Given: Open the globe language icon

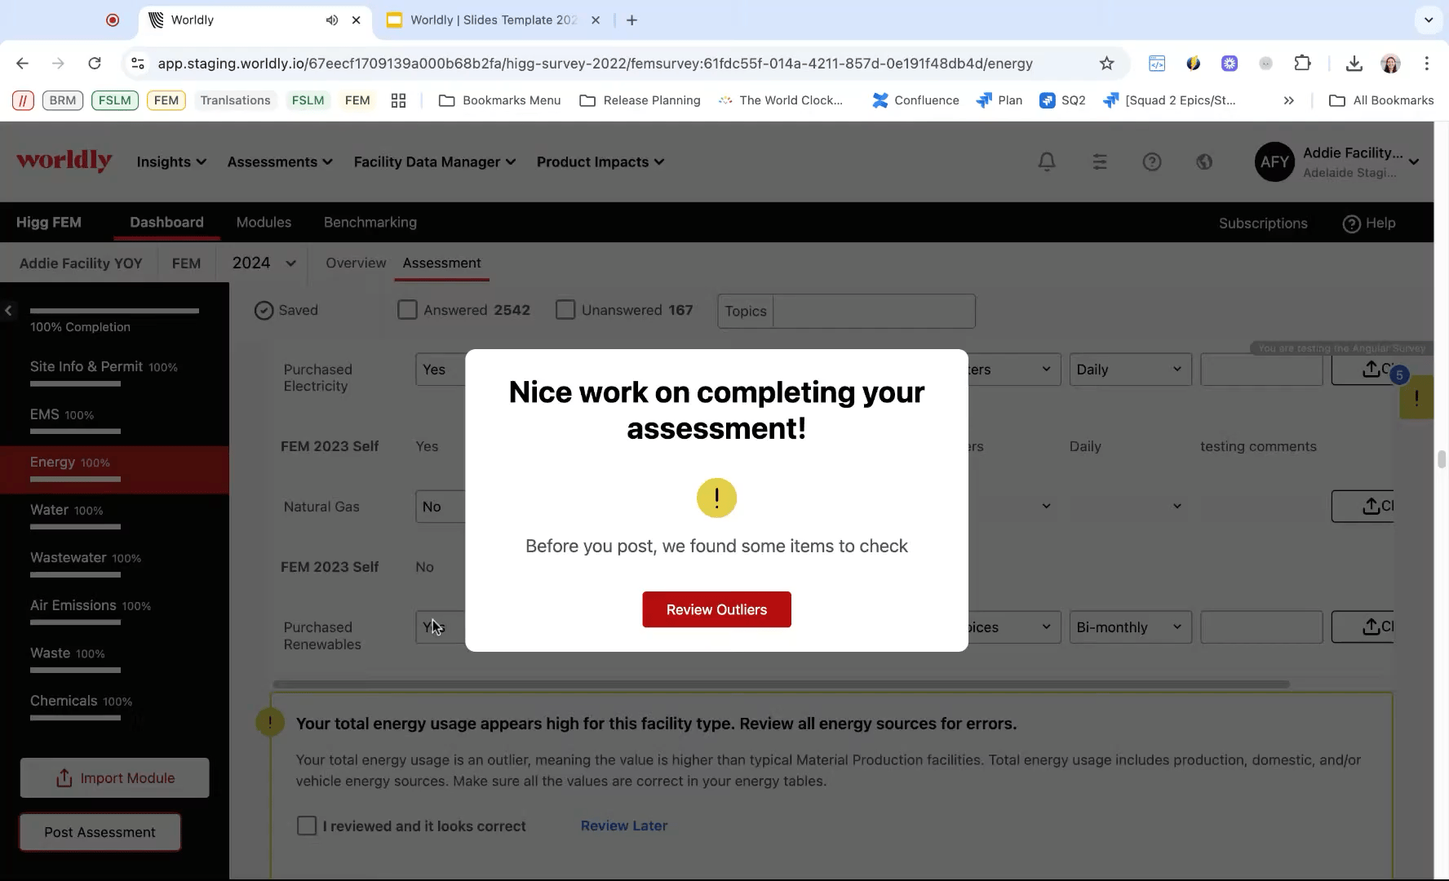Looking at the screenshot, I should (x=1204, y=162).
